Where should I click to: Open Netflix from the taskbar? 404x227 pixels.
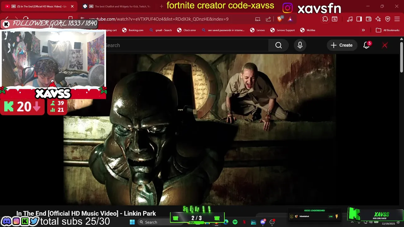point(244,222)
